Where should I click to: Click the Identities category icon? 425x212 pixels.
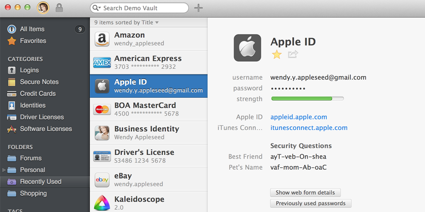click(x=12, y=106)
